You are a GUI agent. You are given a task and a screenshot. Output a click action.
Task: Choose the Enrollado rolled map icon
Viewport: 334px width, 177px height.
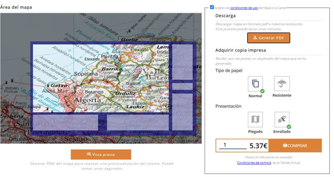[282, 119]
